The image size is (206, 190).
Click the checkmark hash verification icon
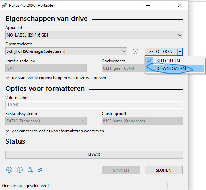coord(135,51)
